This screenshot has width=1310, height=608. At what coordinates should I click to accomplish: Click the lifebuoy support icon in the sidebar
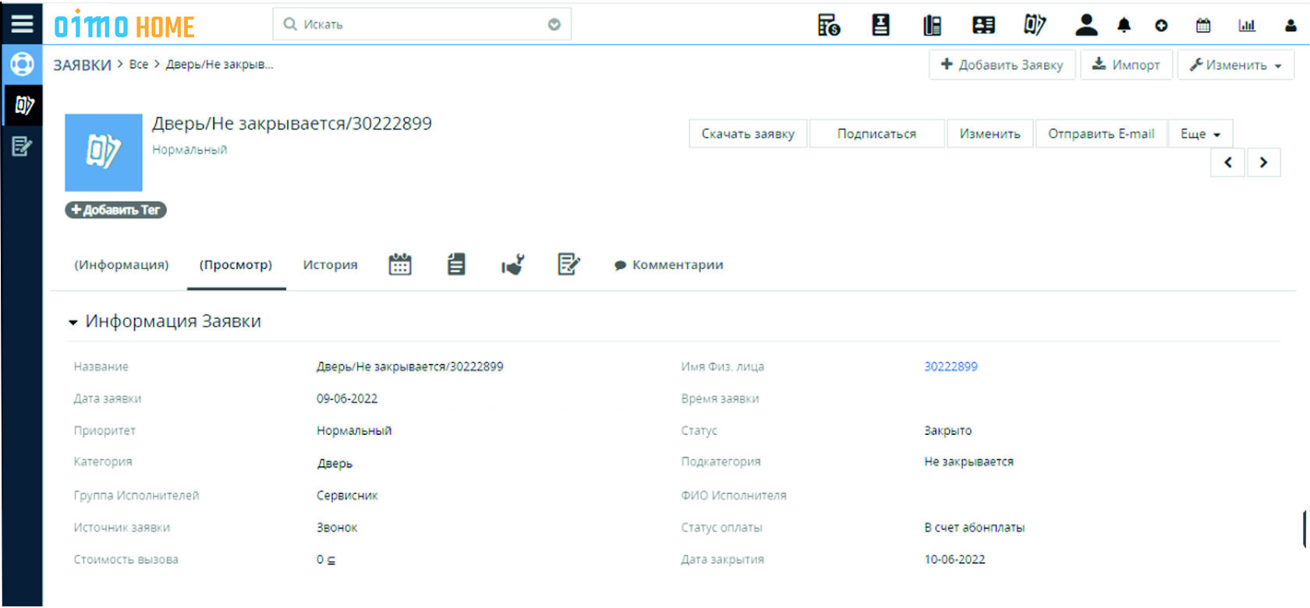[22, 64]
